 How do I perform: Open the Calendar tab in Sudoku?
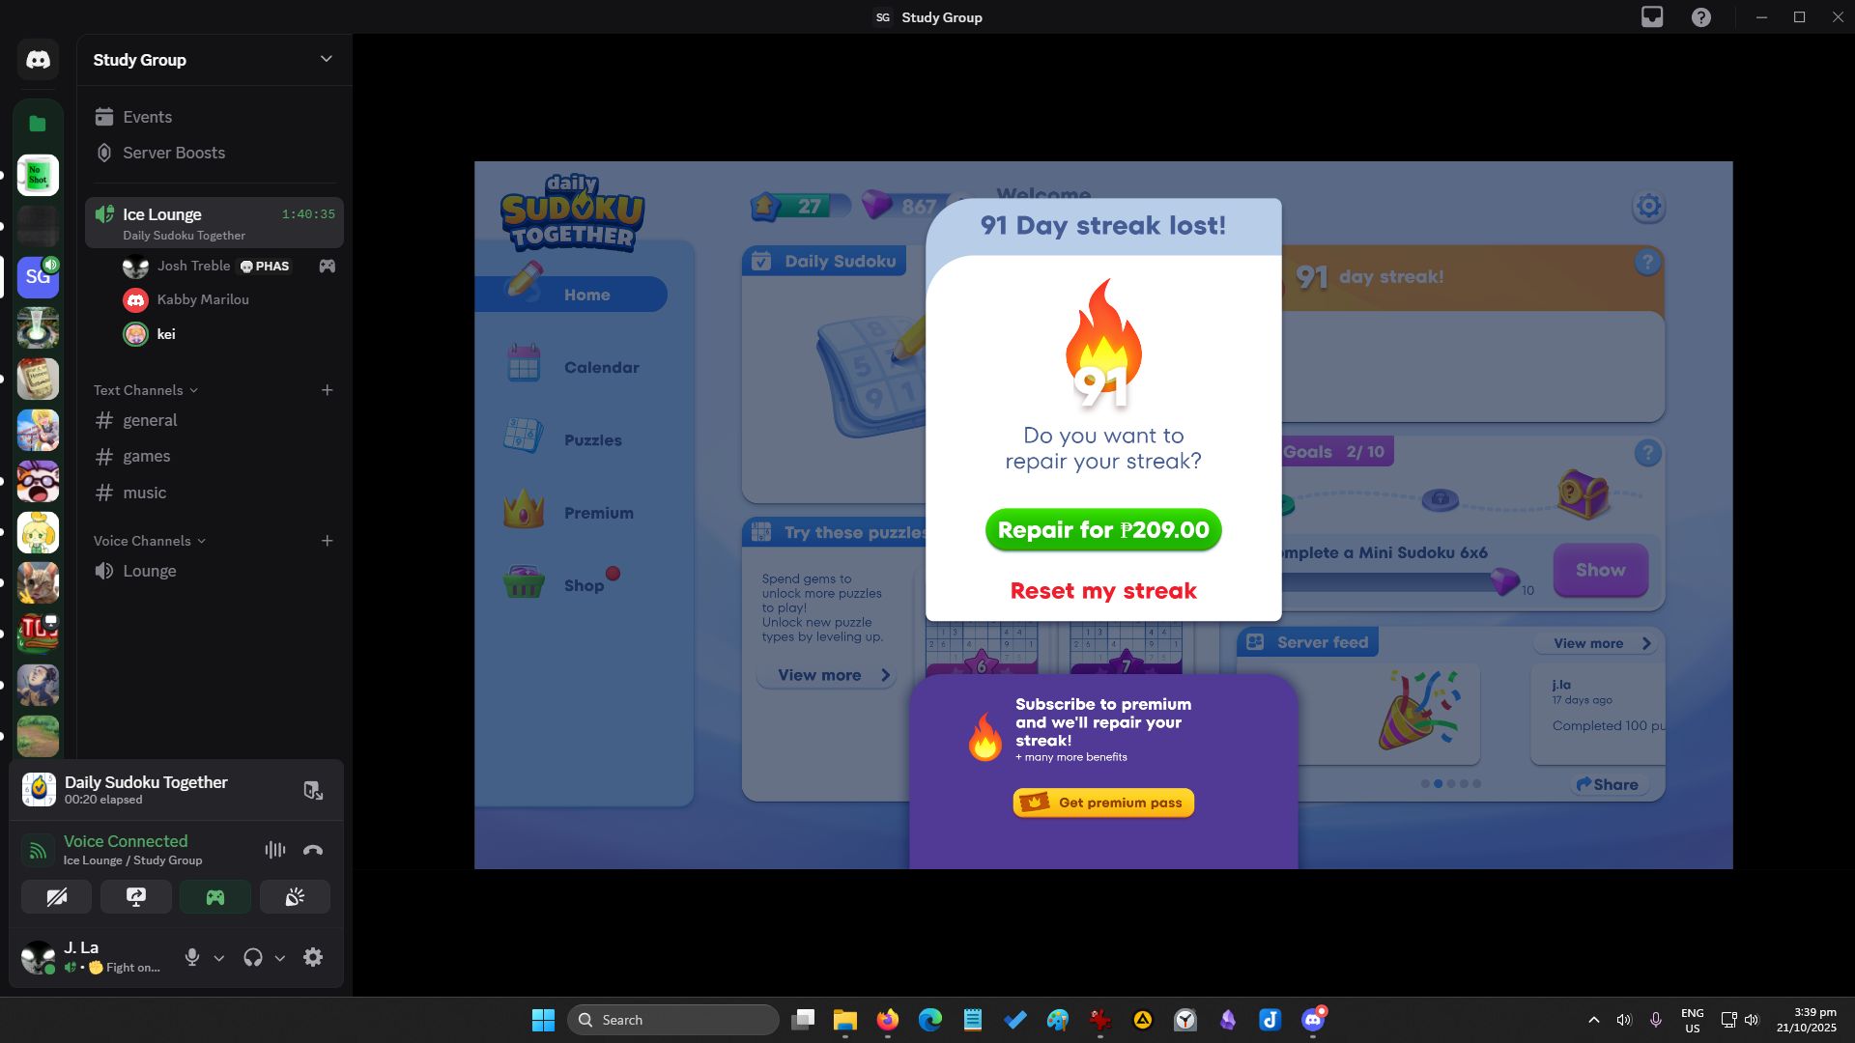(x=600, y=368)
